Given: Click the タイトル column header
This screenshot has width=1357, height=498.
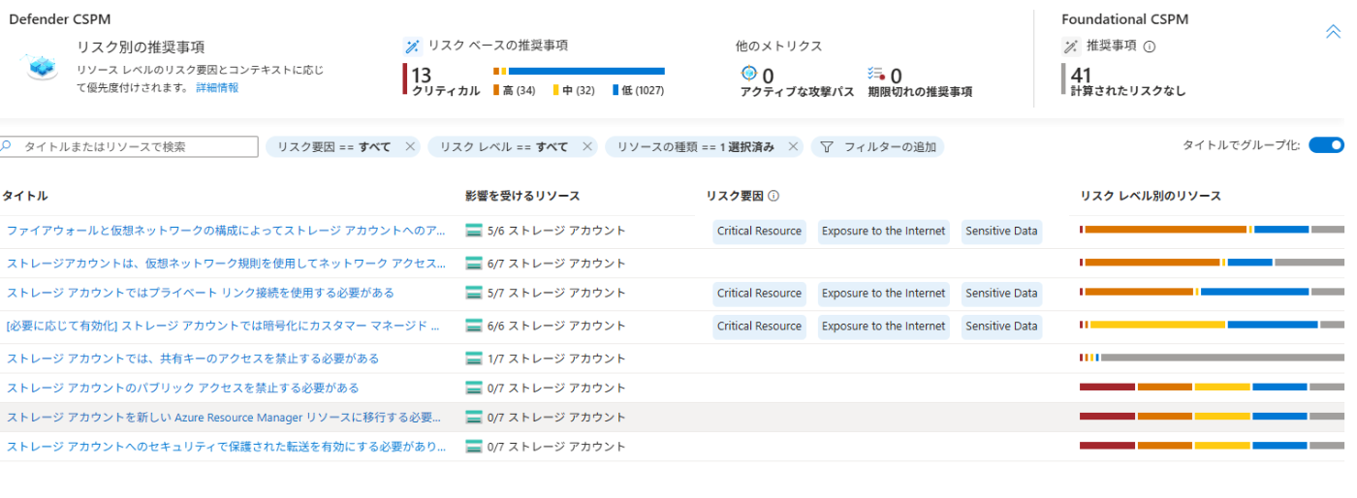Looking at the screenshot, I should (25, 196).
